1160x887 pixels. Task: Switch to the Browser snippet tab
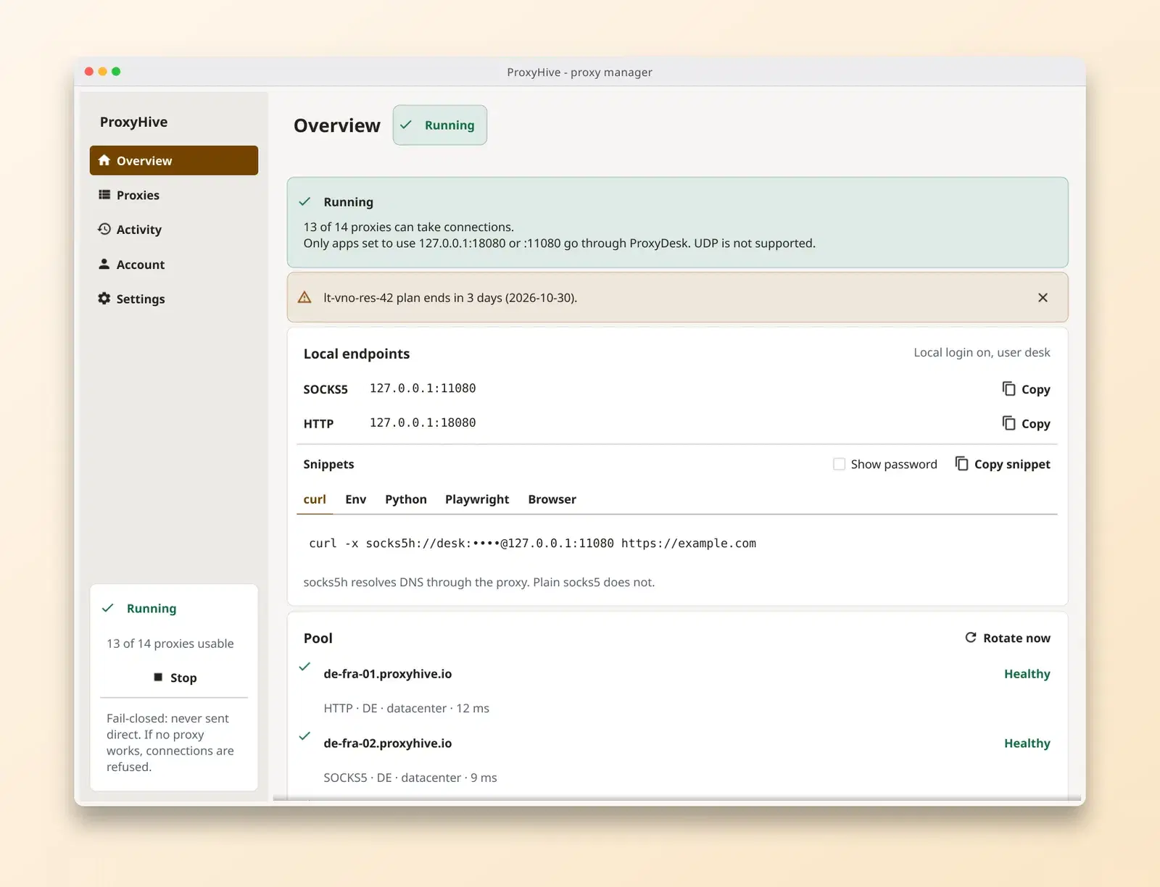[552, 499]
